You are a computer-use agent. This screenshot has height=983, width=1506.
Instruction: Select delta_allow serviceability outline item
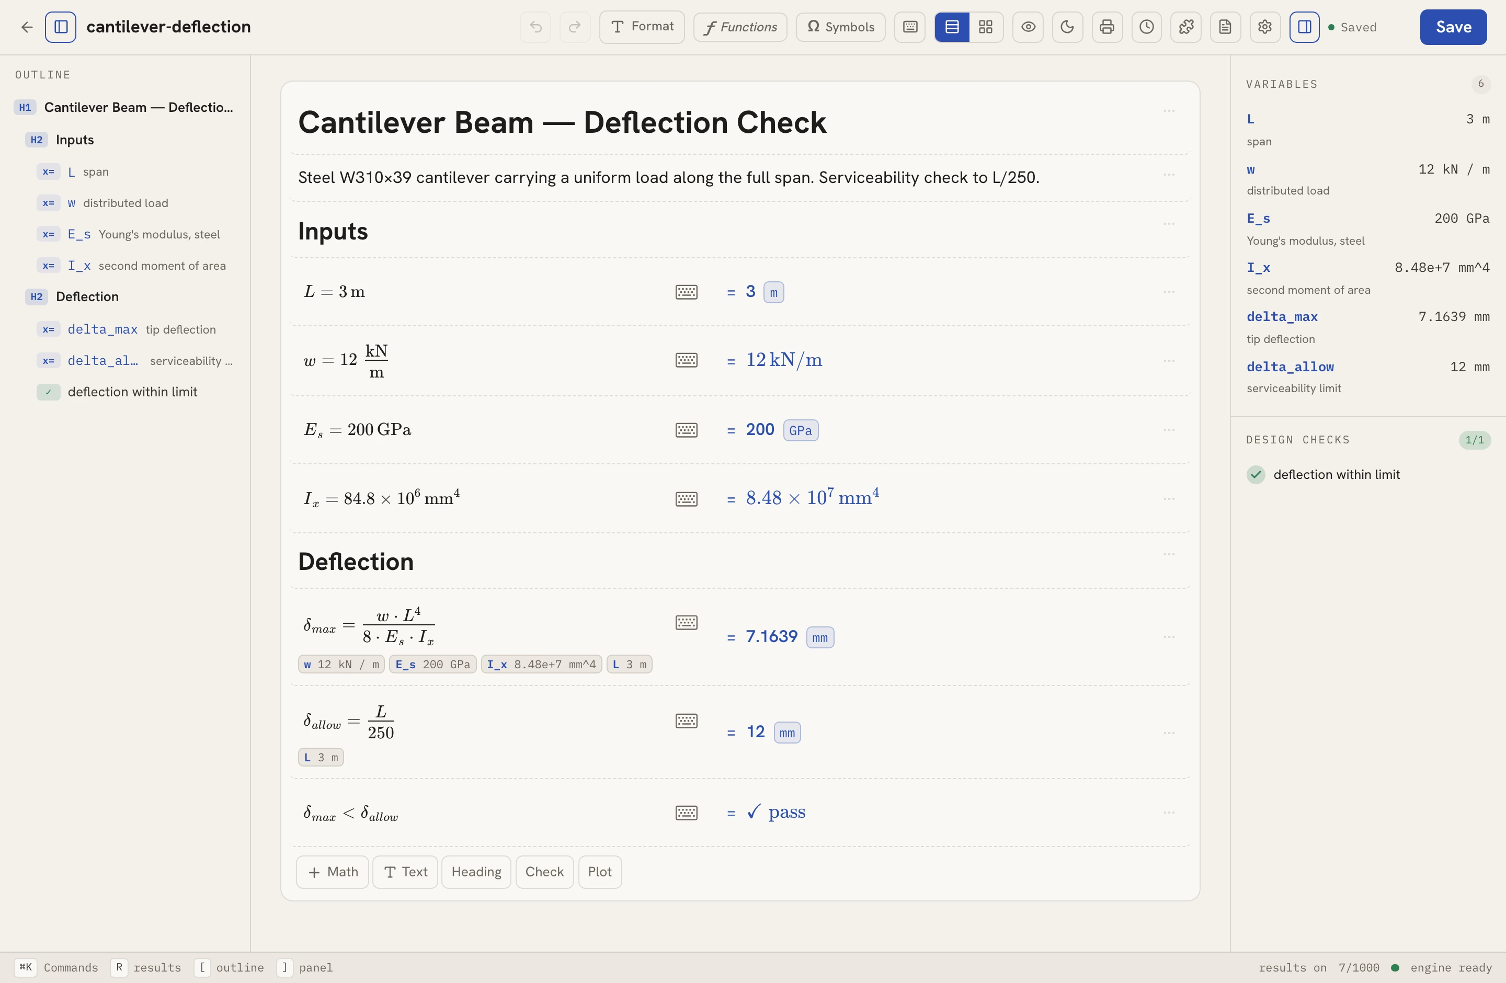pos(136,361)
